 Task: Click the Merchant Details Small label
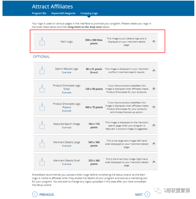point(67,160)
